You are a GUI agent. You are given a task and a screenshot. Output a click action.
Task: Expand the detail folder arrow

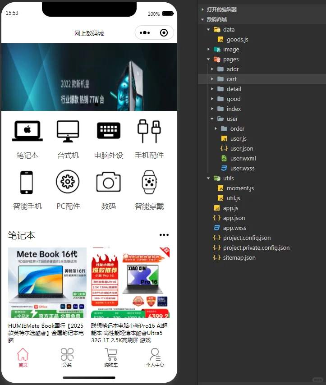[x=212, y=89]
